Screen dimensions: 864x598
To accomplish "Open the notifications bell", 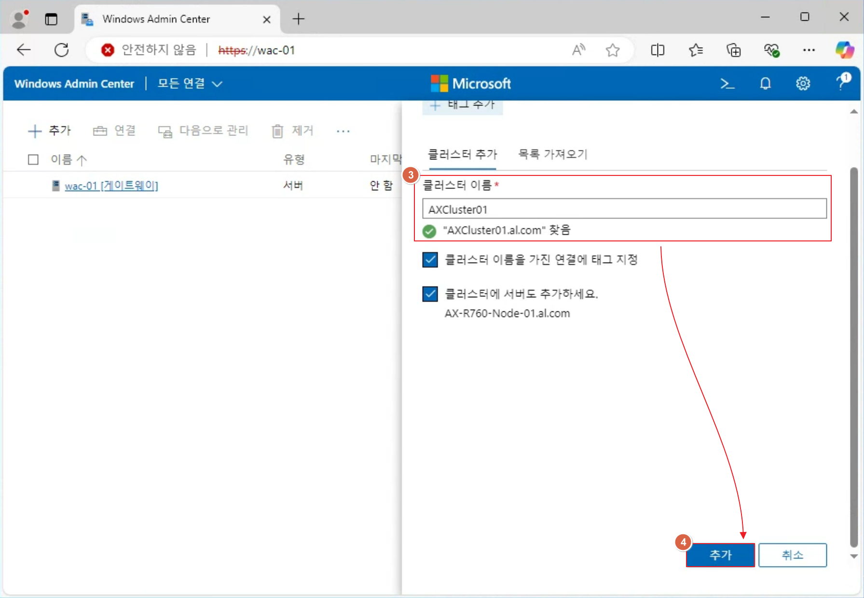I will 765,84.
